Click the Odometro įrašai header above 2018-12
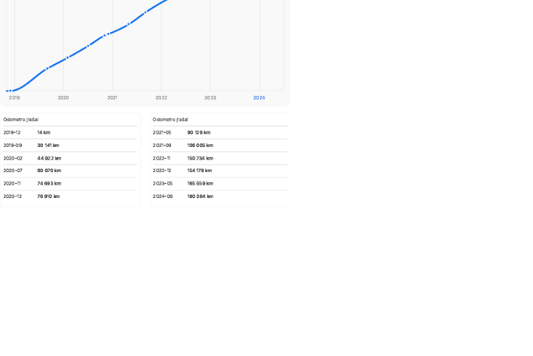Image resolution: width=533 pixels, height=356 pixels. pos(21,120)
